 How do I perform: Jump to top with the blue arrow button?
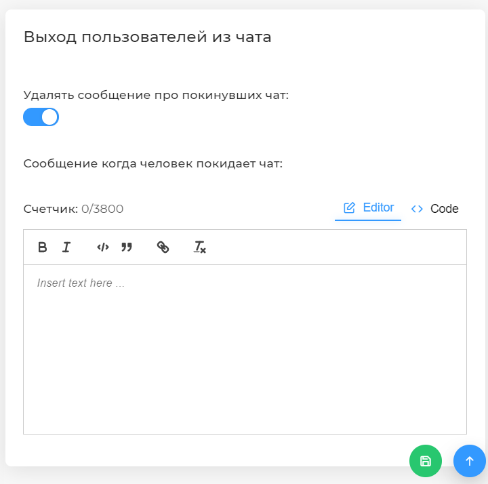469,461
